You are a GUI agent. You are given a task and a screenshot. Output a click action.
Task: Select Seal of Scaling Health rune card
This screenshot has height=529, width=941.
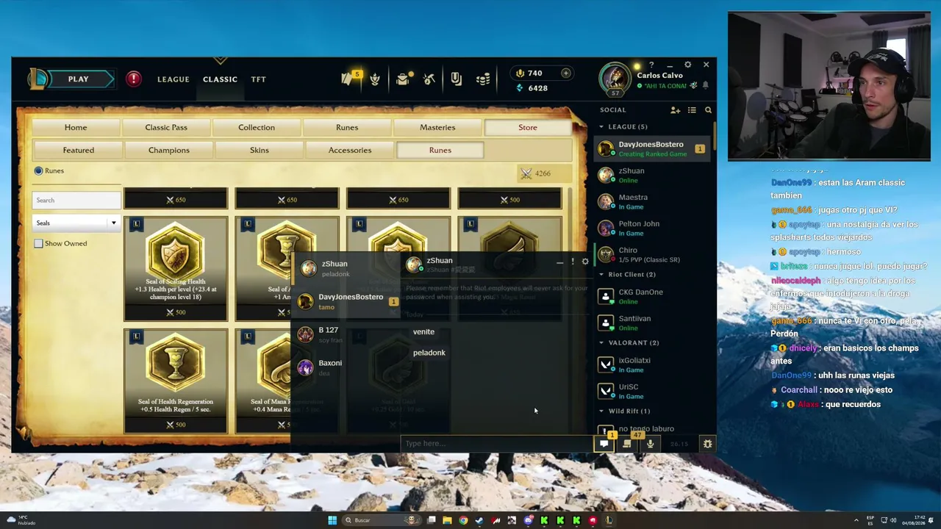tap(176, 268)
